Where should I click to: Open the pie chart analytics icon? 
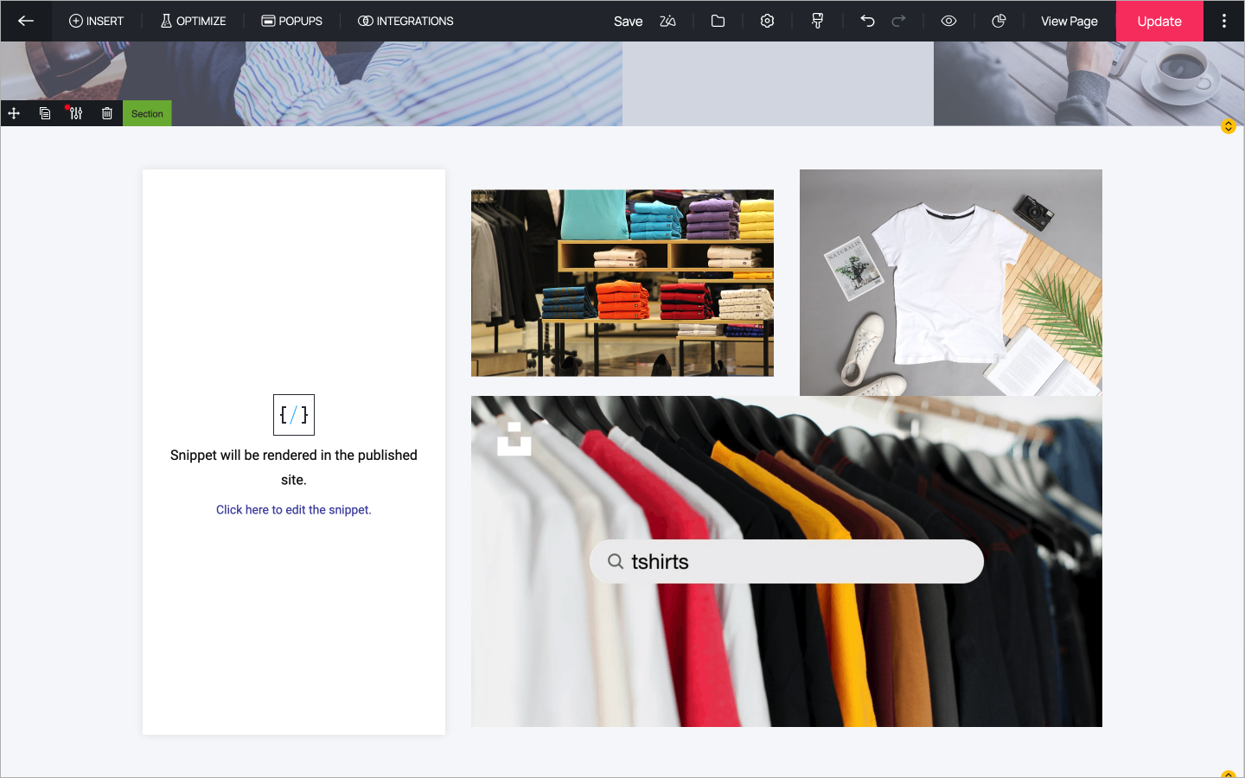pyautogui.click(x=999, y=21)
